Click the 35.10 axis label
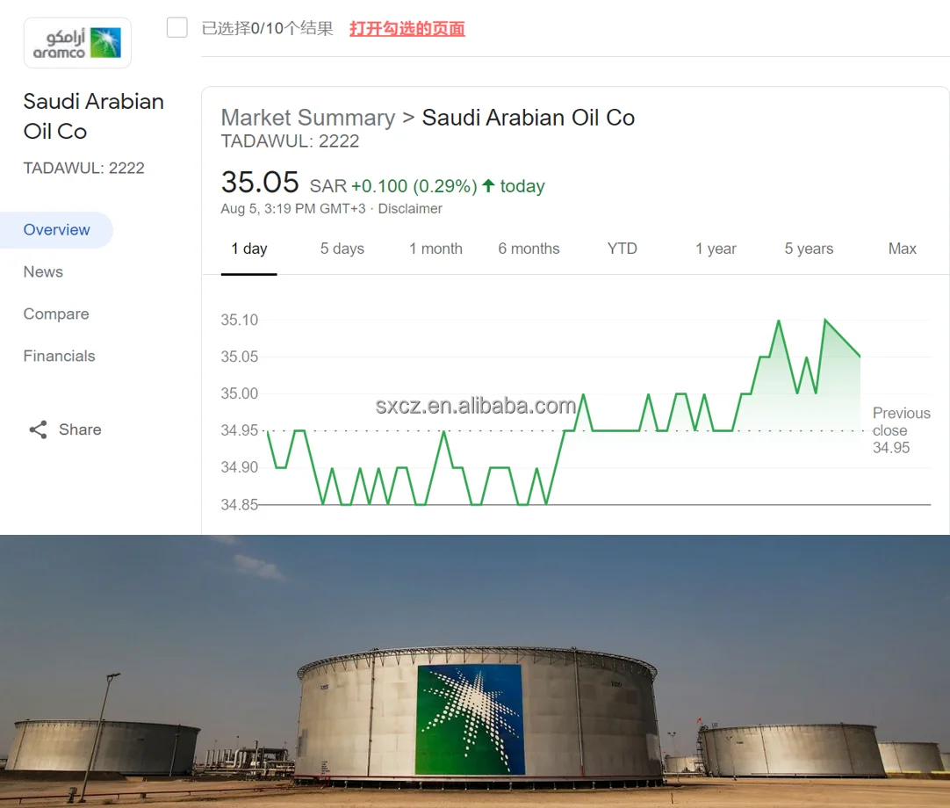Image resolution: width=950 pixels, height=808 pixels. [240, 320]
